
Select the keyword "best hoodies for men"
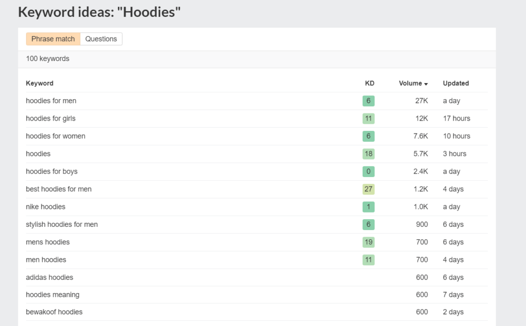coord(59,189)
